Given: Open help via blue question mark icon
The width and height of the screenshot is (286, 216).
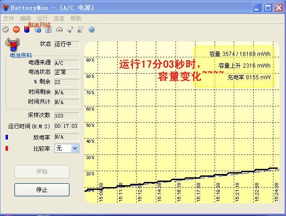Looking at the screenshot, I should click(x=91, y=29).
